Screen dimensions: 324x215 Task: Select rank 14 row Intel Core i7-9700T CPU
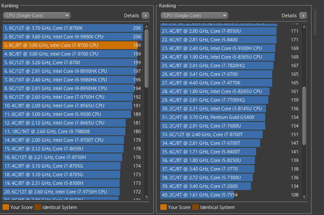[73, 140]
